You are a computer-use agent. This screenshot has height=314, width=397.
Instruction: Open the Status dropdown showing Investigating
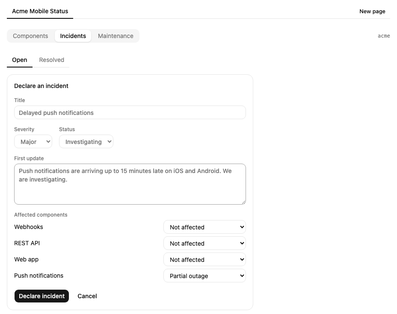[86, 141]
